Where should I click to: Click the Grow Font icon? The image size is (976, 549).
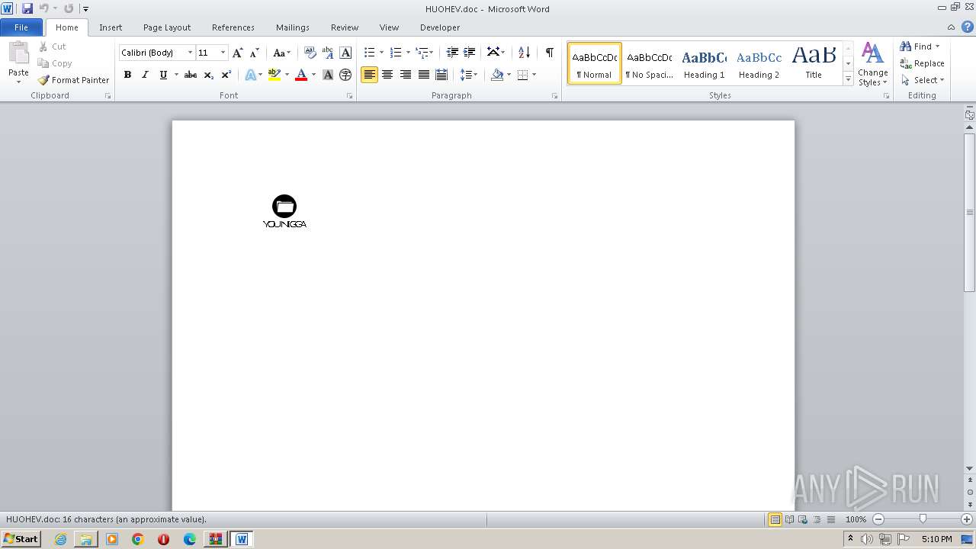[x=238, y=53]
